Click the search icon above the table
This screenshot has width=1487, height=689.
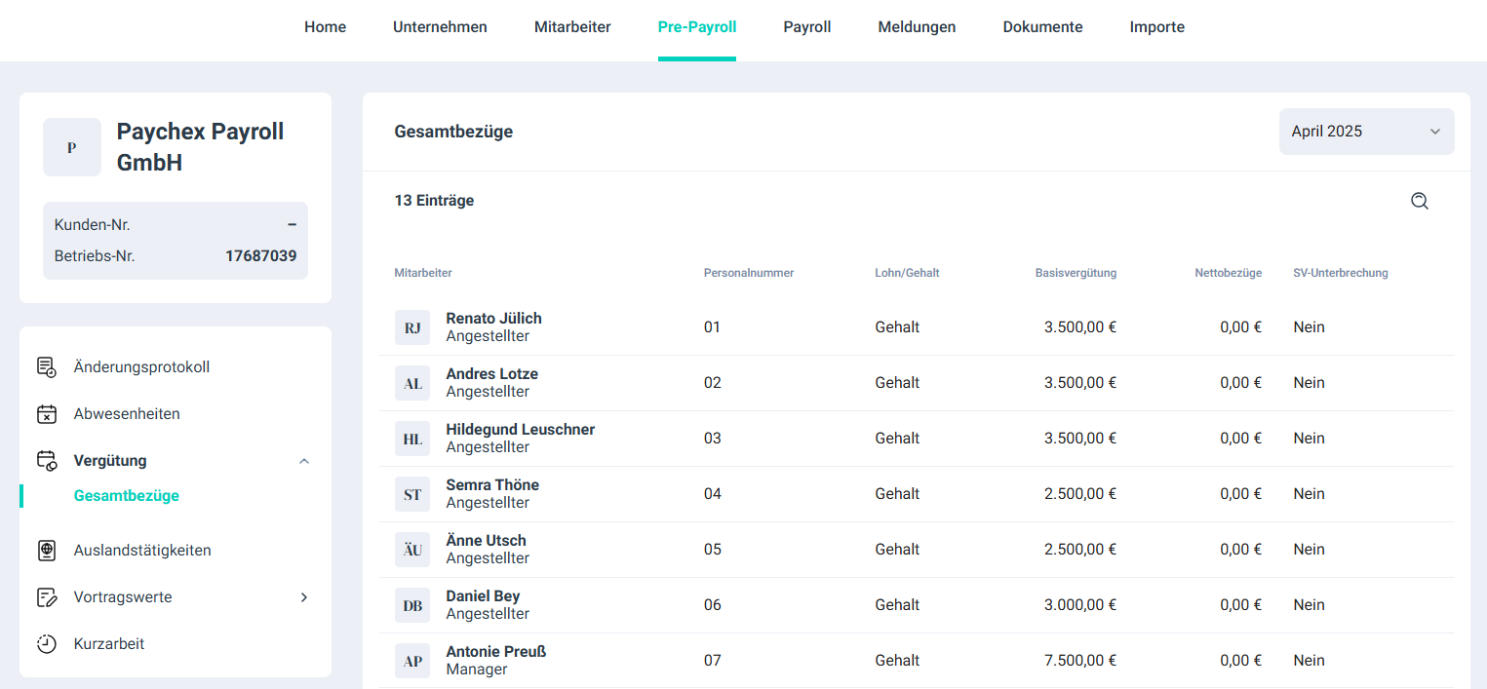click(x=1419, y=201)
